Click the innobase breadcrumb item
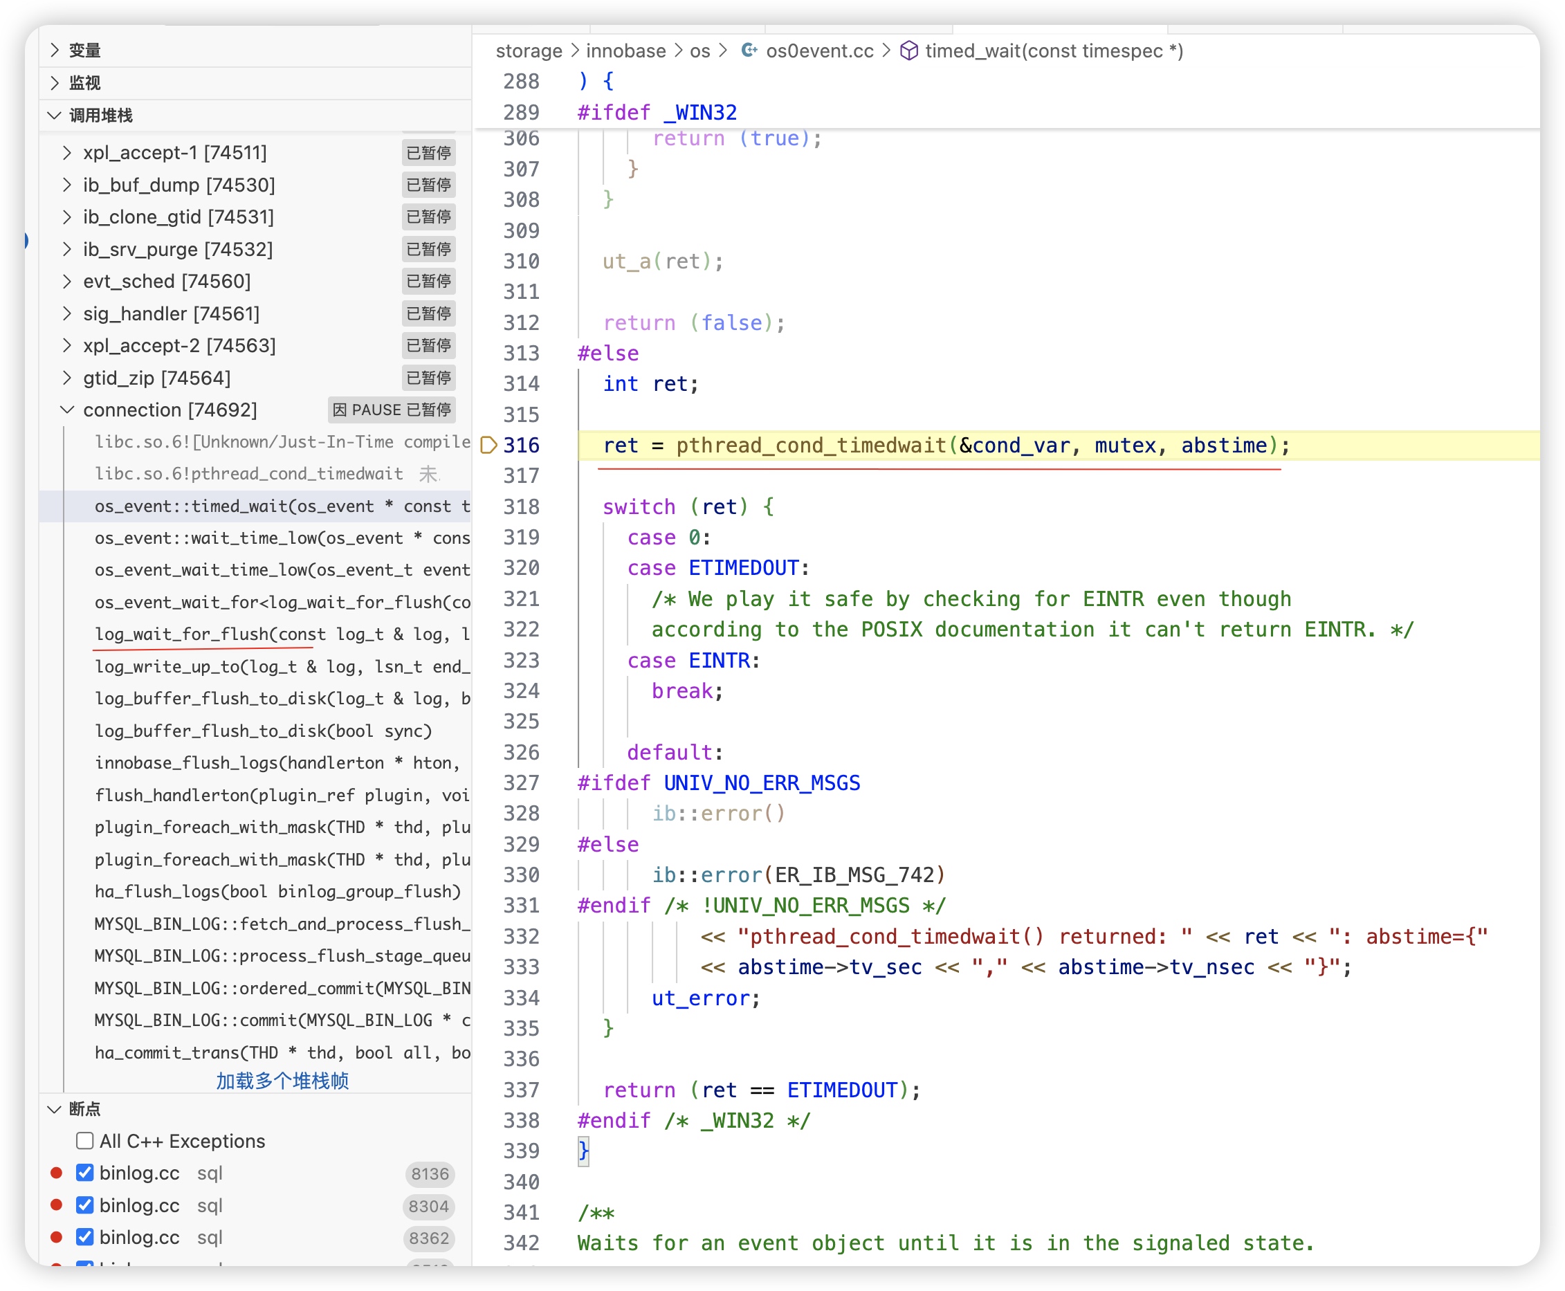Image resolution: width=1565 pixels, height=1291 pixels. click(625, 51)
